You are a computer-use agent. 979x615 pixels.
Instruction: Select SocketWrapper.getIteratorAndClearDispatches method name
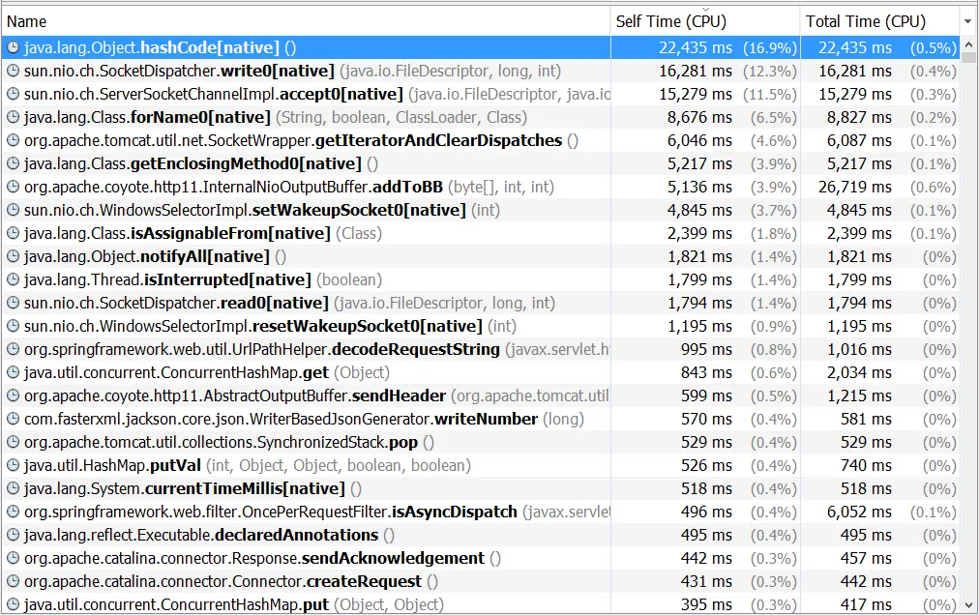coord(293,140)
